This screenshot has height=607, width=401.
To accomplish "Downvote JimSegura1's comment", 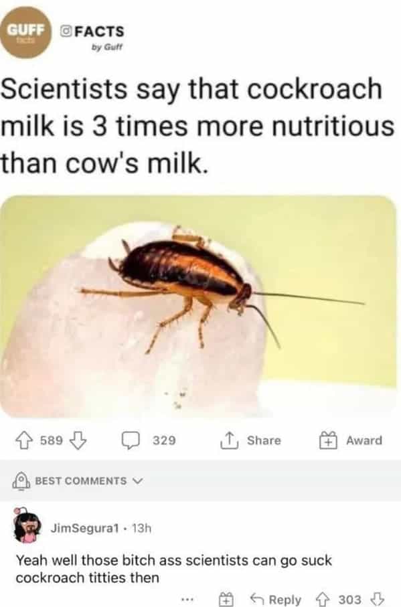I will [x=378, y=599].
